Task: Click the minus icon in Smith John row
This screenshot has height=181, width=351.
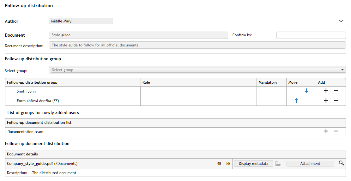Action: coord(336,91)
